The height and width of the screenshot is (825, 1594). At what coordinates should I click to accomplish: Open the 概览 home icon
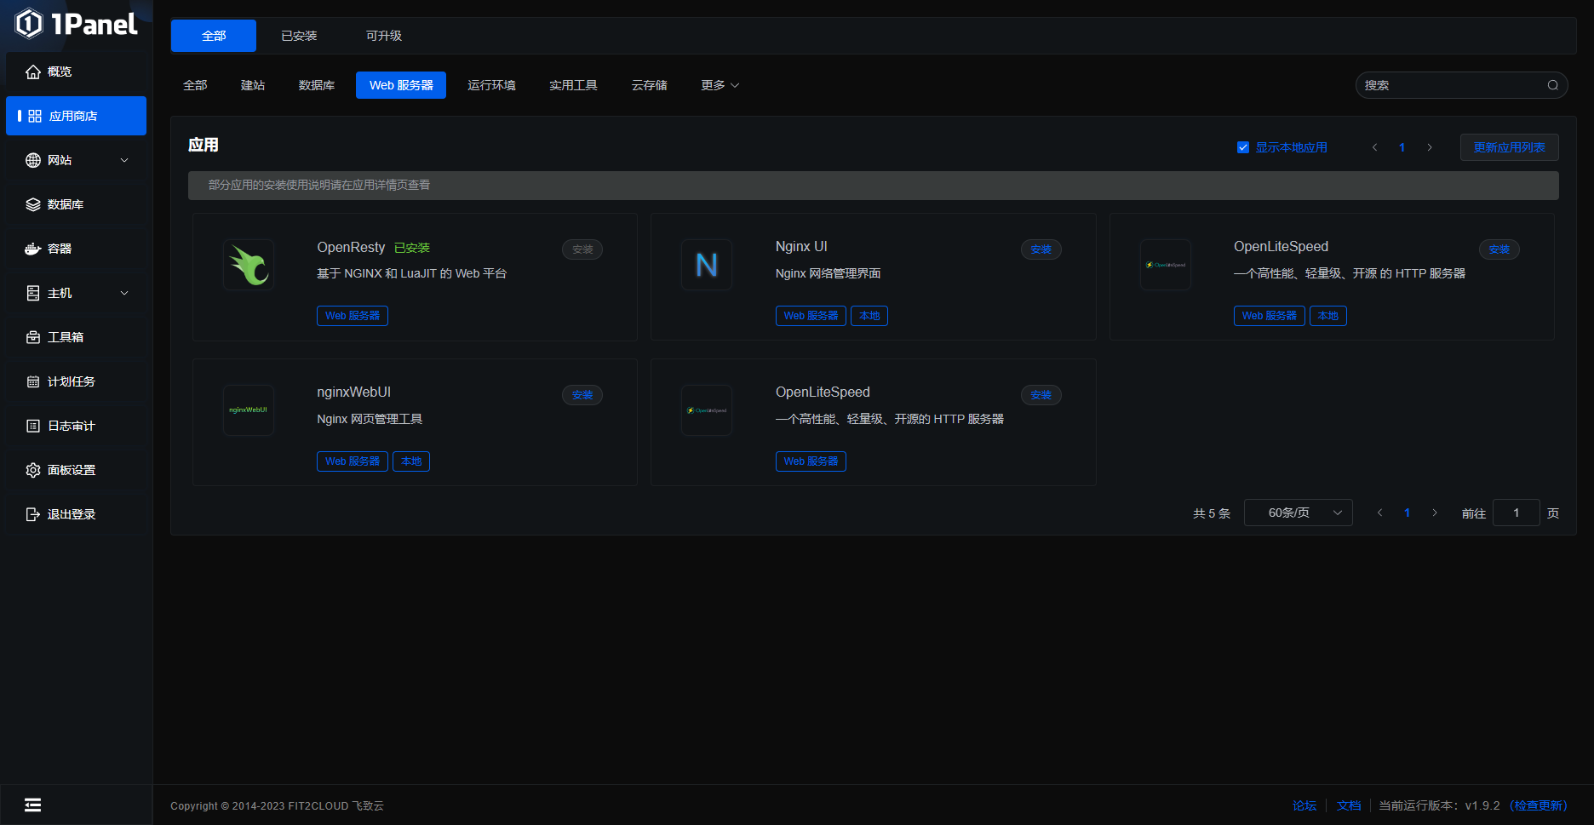pyautogui.click(x=33, y=72)
